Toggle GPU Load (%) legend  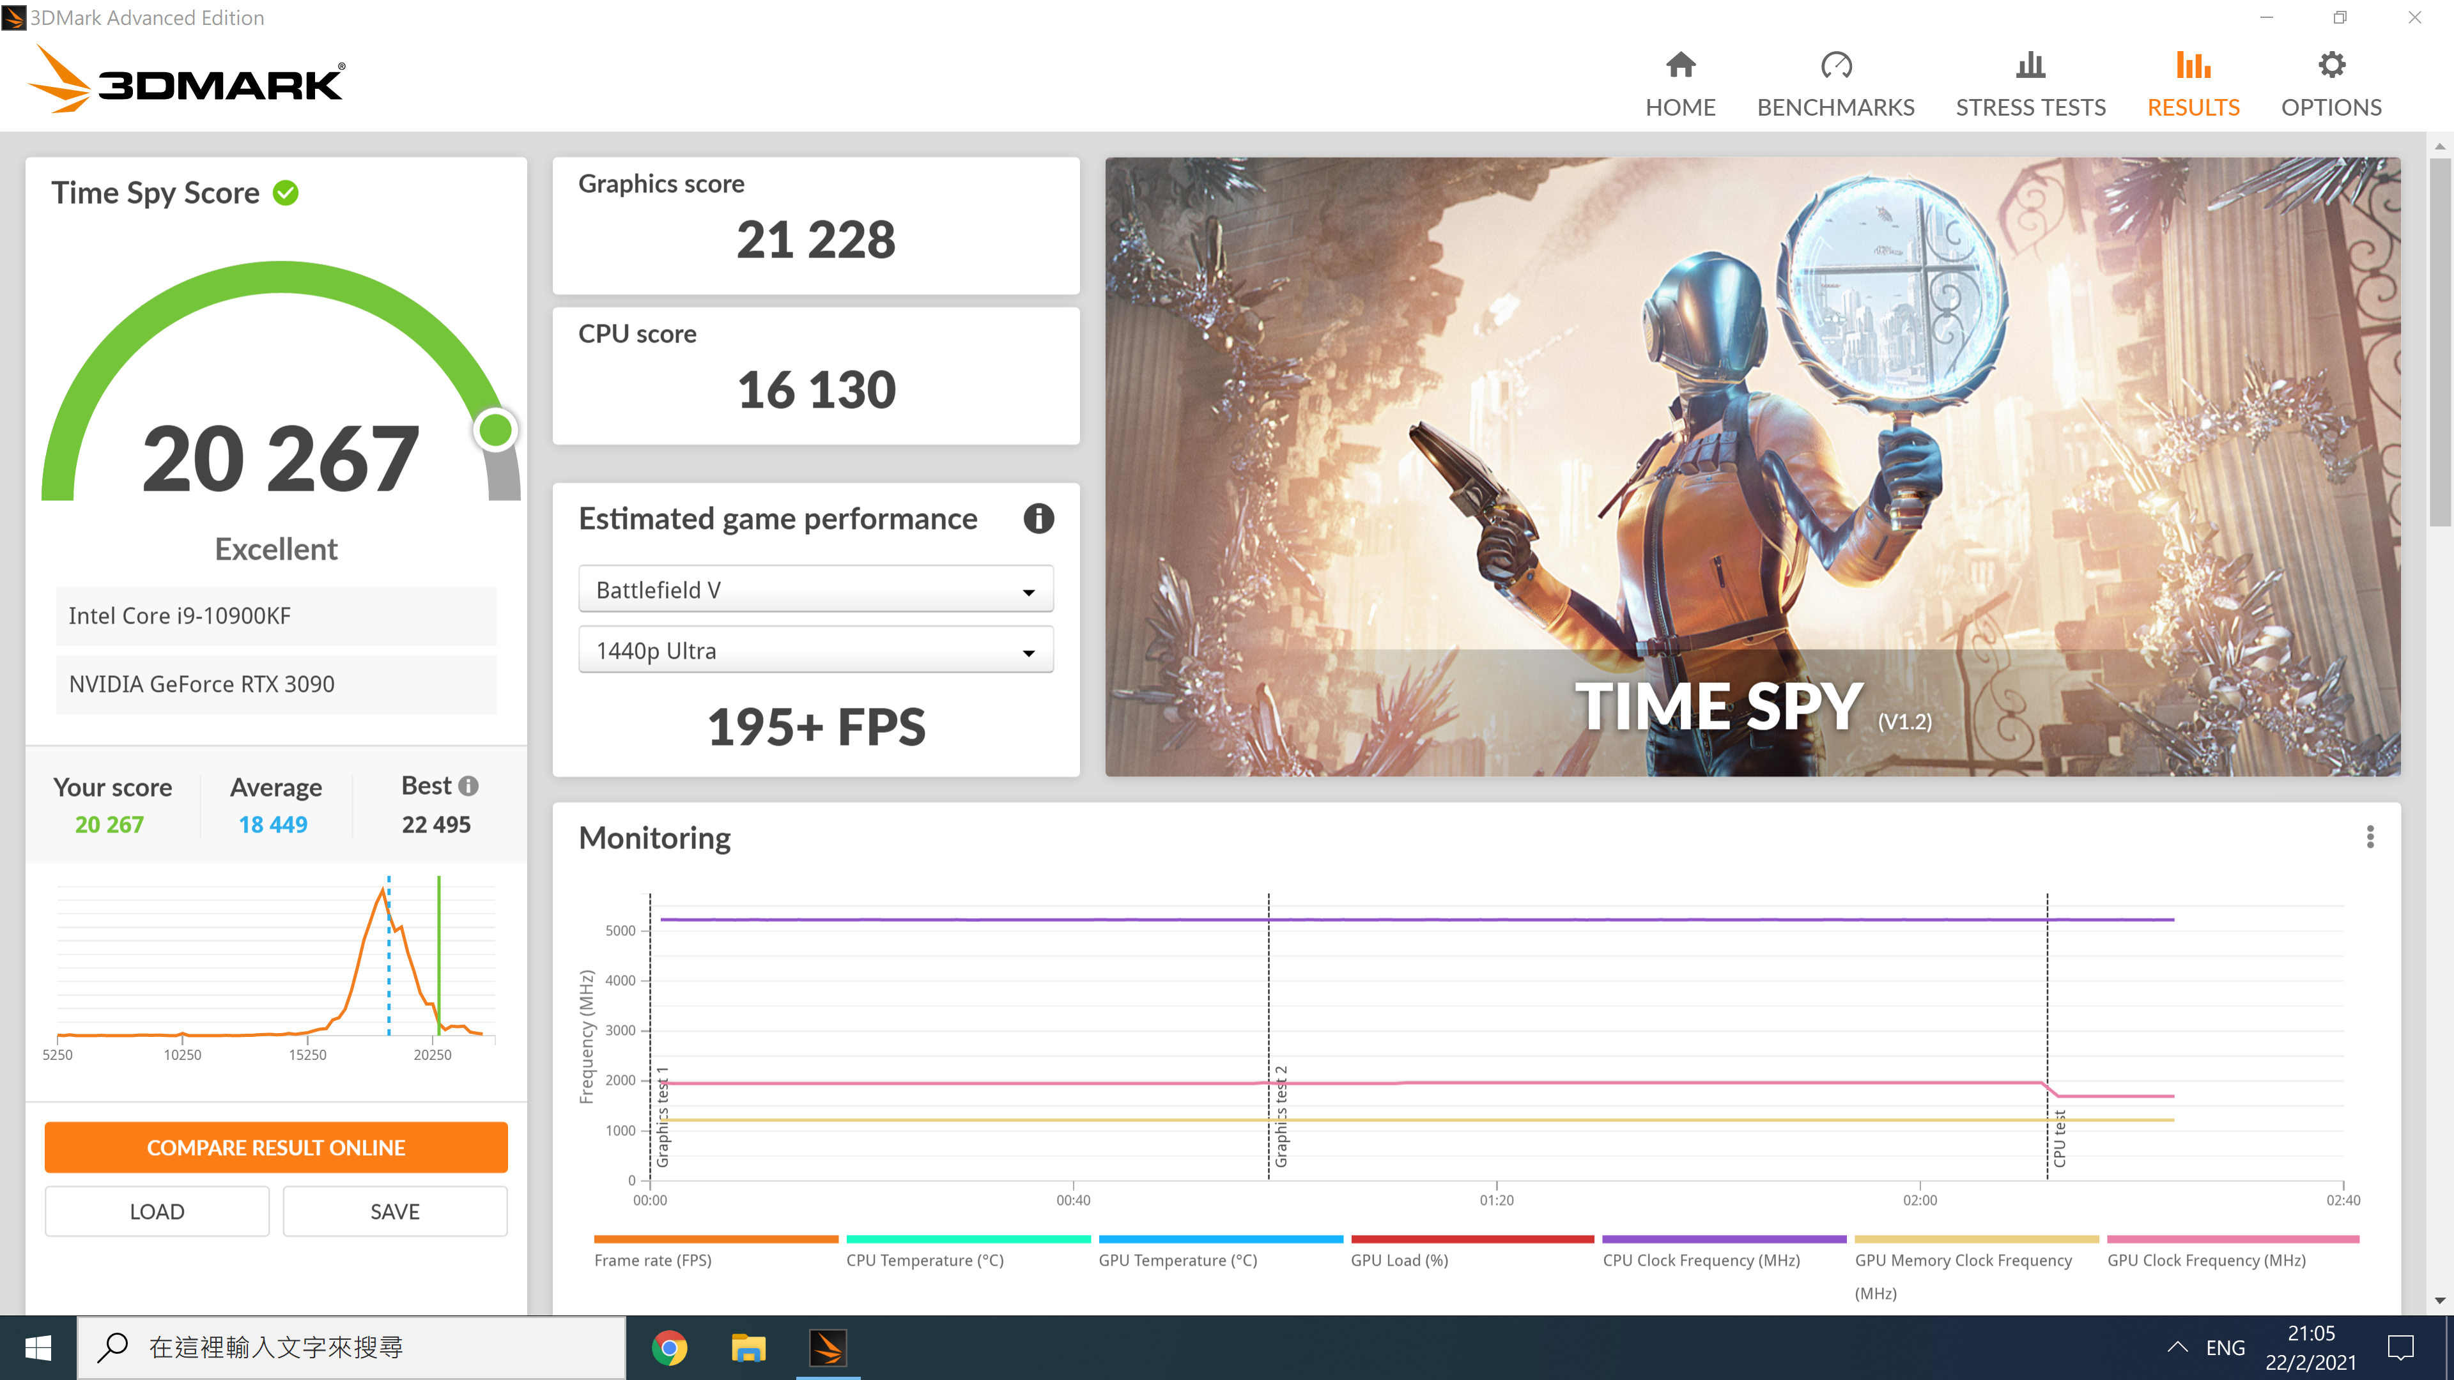(1472, 1252)
